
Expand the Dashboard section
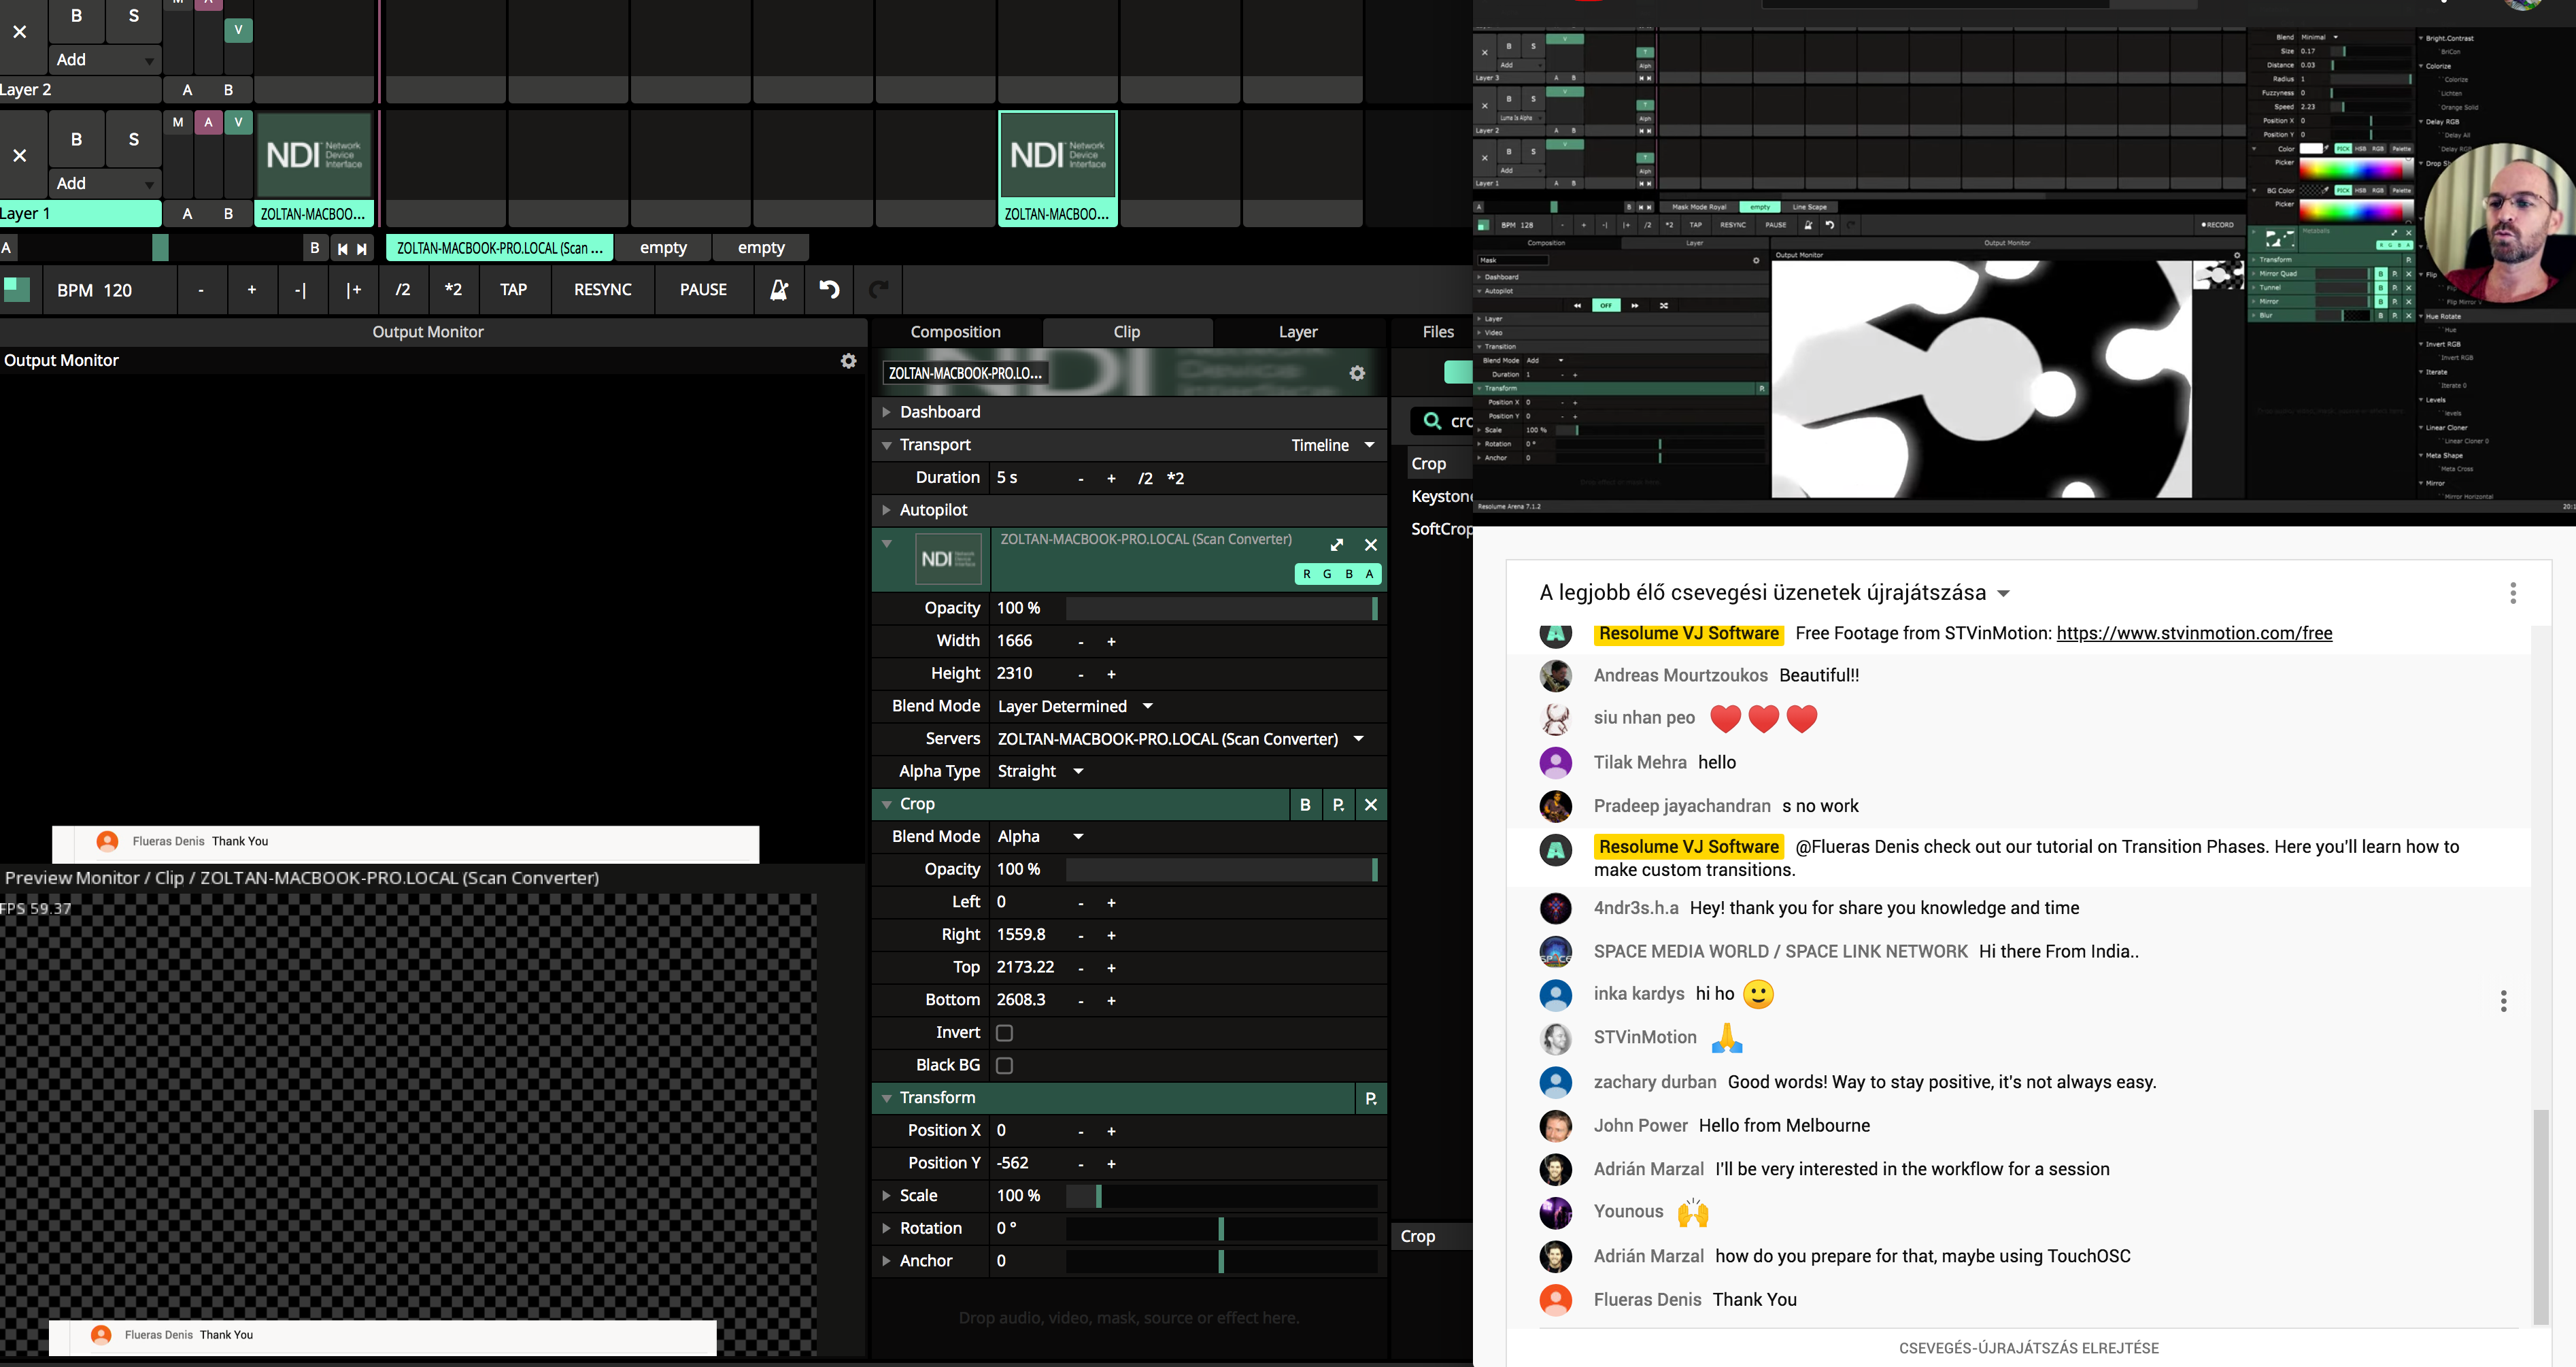(886, 412)
